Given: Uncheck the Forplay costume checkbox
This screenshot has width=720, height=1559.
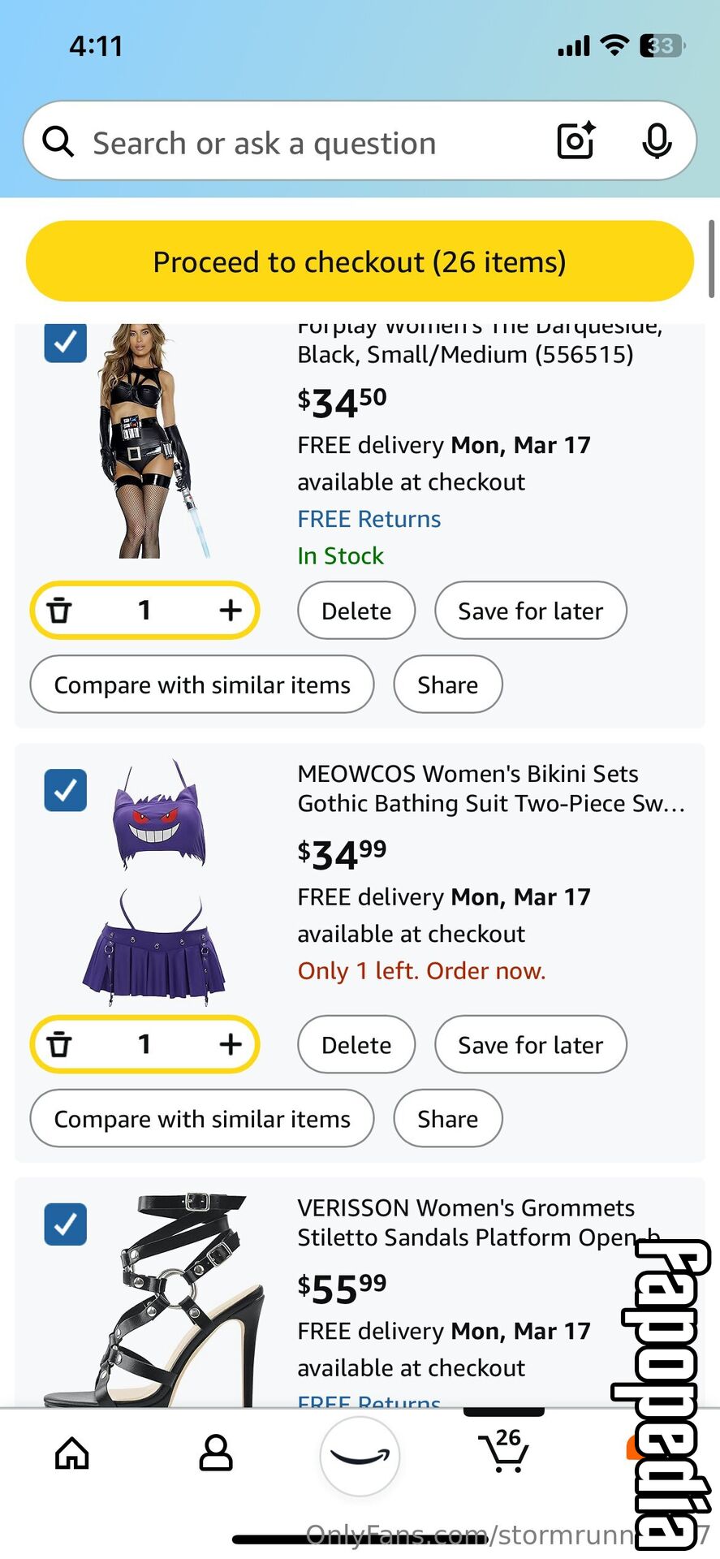Looking at the screenshot, I should [x=65, y=342].
